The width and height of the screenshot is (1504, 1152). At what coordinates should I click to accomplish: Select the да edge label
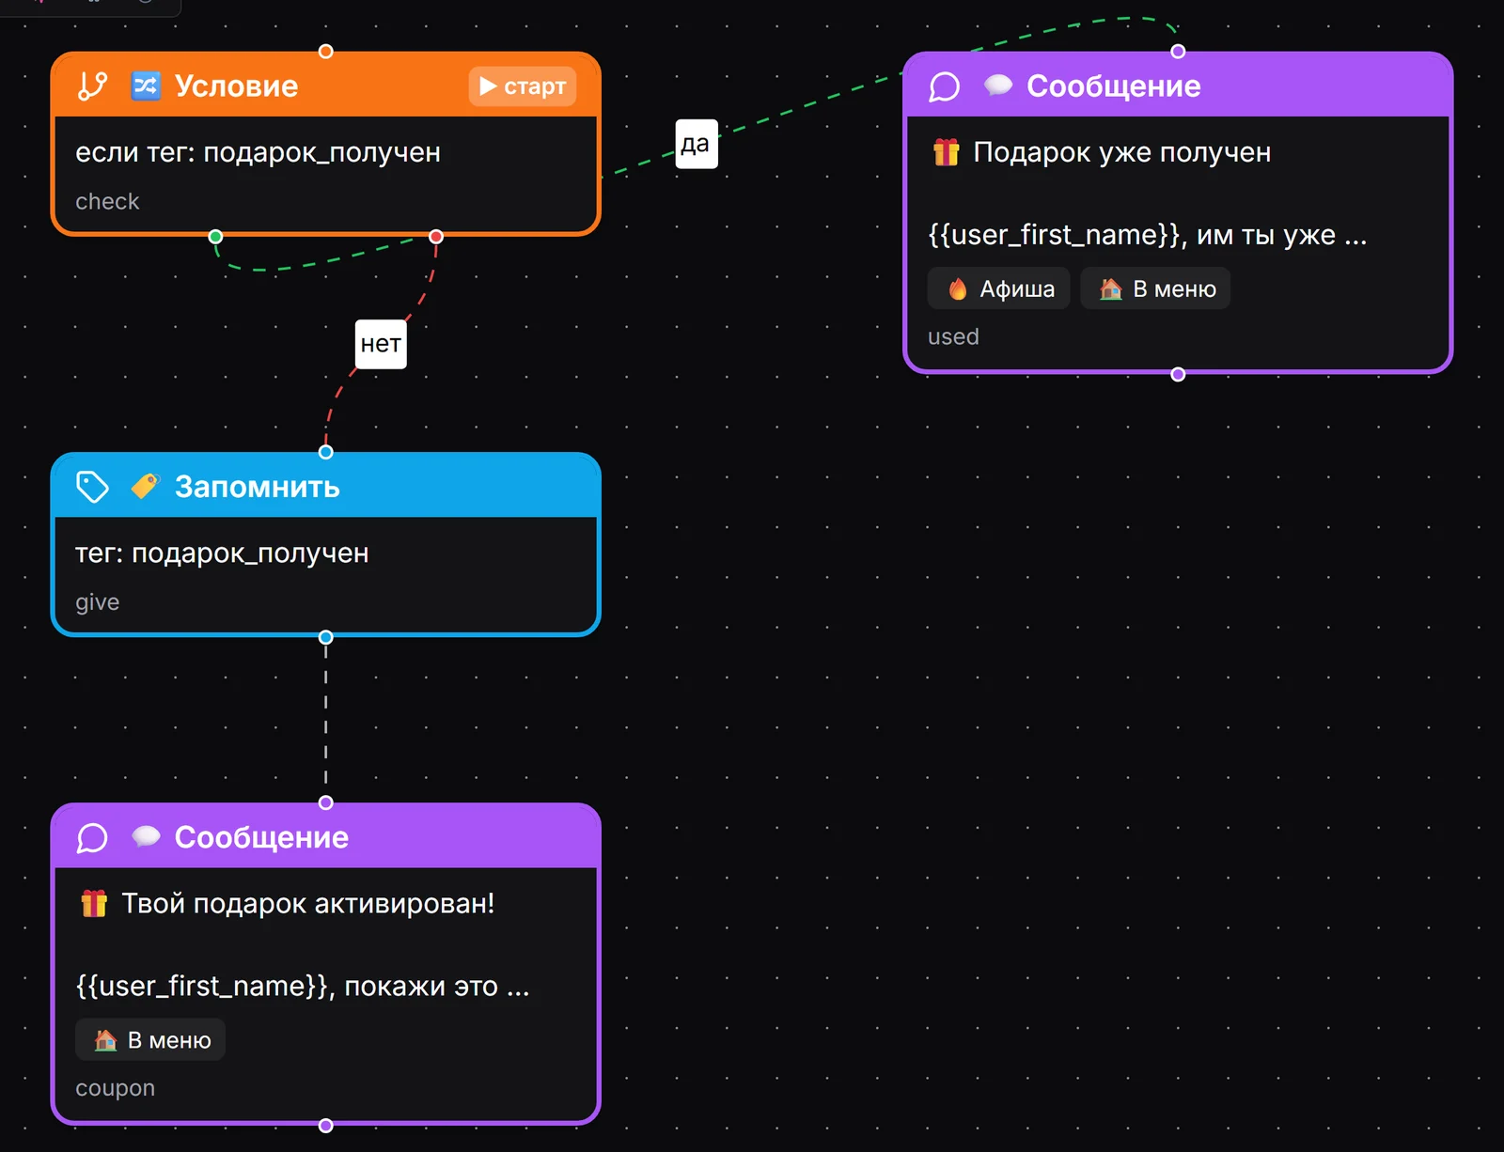(x=696, y=144)
